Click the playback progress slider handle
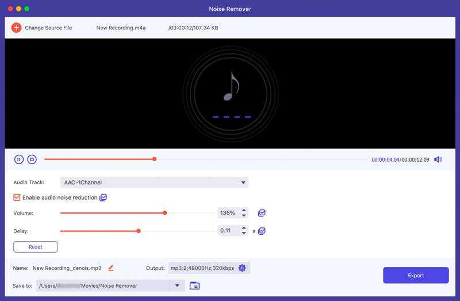The height and width of the screenshot is (301, 460). (154, 159)
